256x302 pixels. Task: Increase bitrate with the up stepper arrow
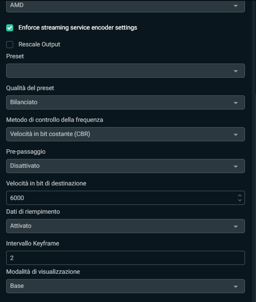(x=240, y=196)
